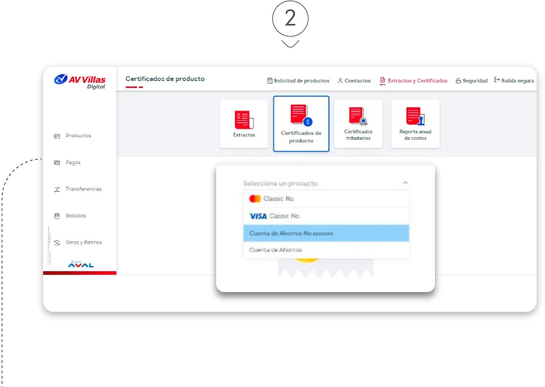
Task: Open the Seguridad menu item
Action: click(x=471, y=81)
